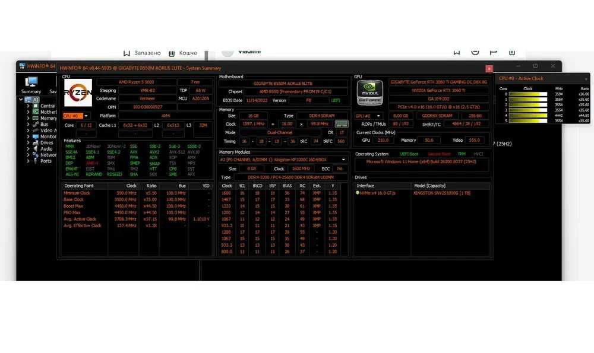Click the UEFI Boot indicator text
The image size is (594, 353).
pos(409,154)
